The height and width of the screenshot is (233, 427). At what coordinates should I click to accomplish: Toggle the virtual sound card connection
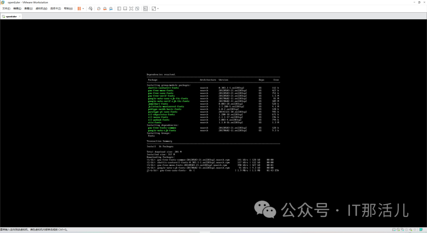(x=411, y=229)
